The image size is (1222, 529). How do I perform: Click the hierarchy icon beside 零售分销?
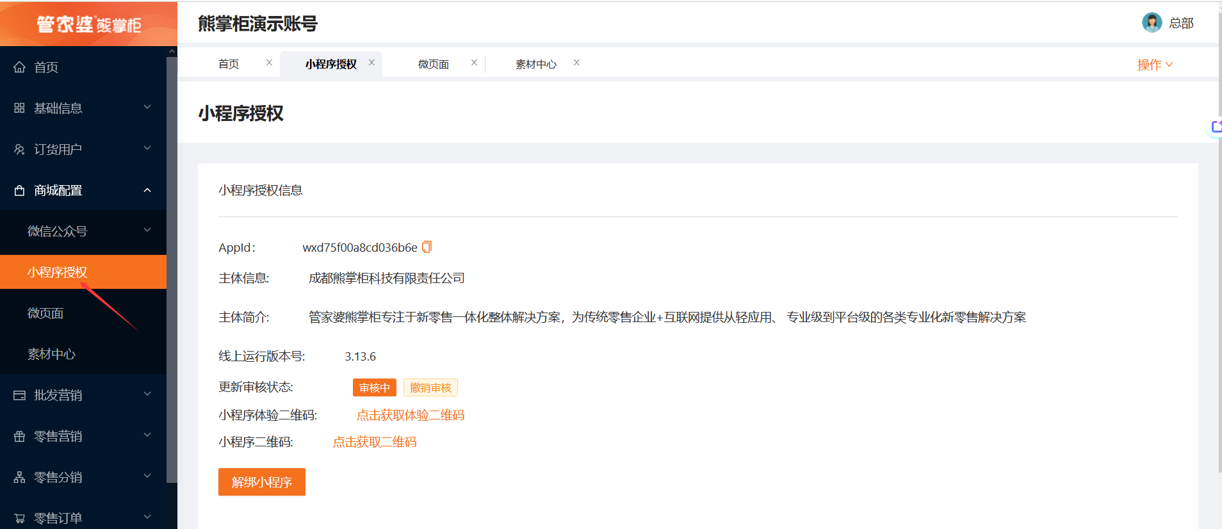19,477
